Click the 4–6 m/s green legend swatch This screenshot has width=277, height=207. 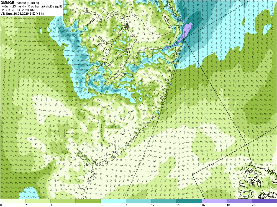pos(63,201)
